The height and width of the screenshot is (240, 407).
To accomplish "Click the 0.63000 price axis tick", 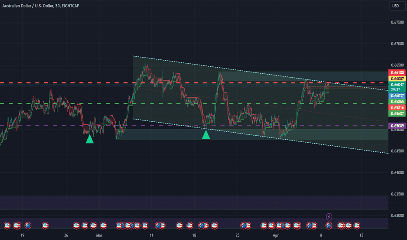I will [x=397, y=216].
